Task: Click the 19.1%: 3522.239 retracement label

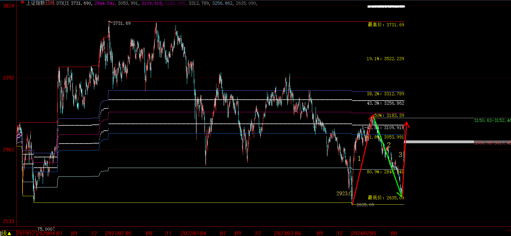Action: pyautogui.click(x=385, y=59)
